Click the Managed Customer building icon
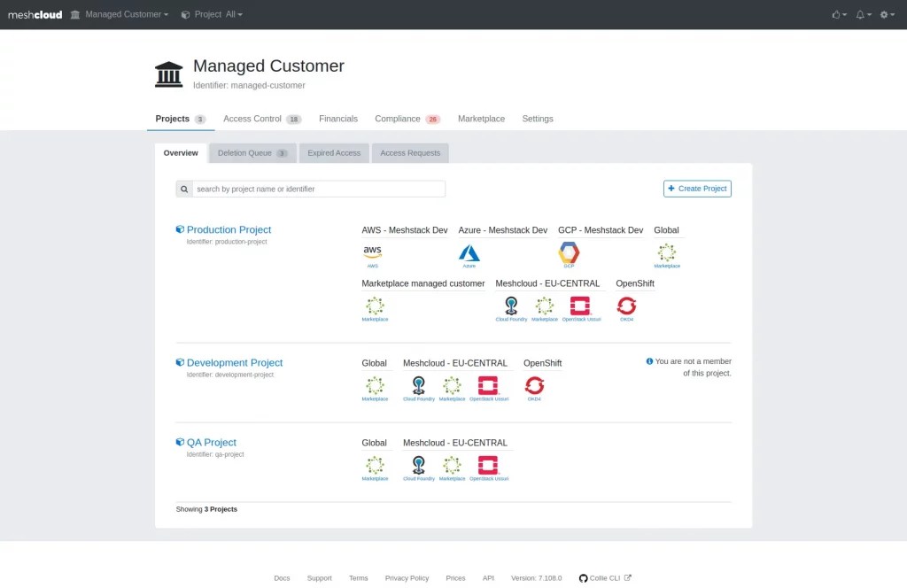The height and width of the screenshot is (588, 907). (169, 74)
